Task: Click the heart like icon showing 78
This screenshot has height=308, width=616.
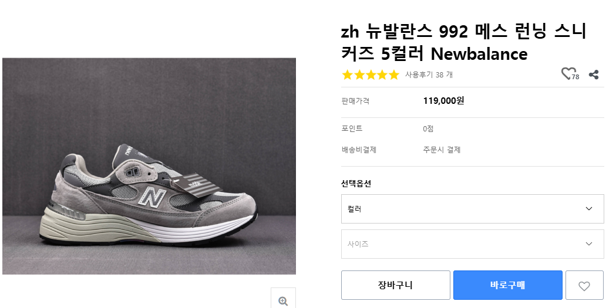Action: (568, 74)
